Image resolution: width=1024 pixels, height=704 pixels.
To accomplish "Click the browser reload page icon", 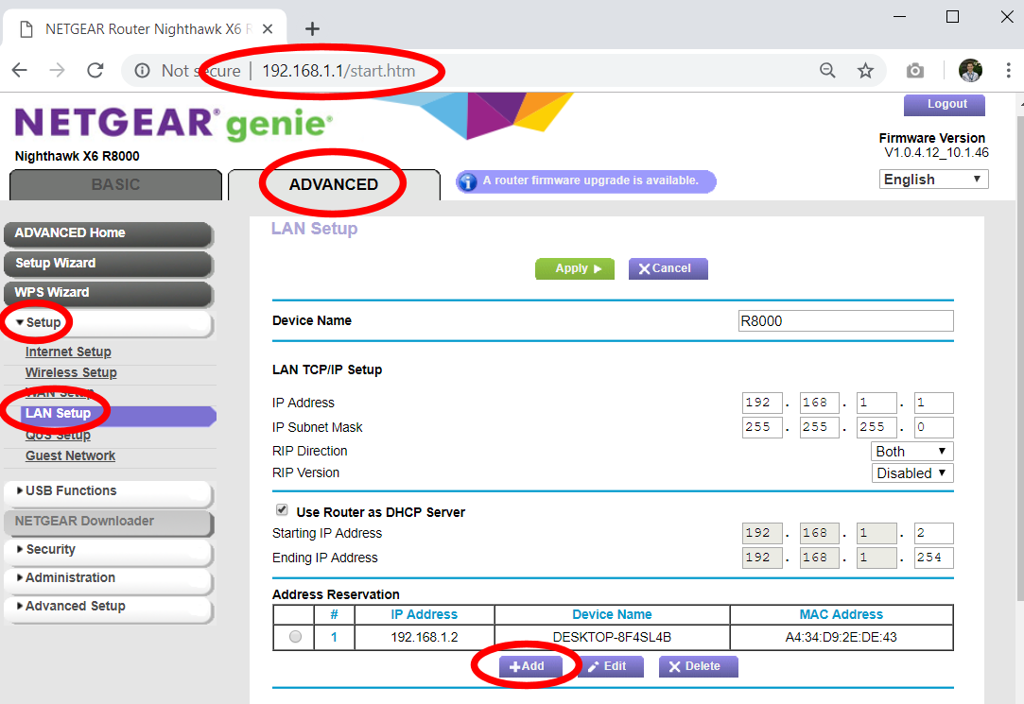I will coord(95,71).
